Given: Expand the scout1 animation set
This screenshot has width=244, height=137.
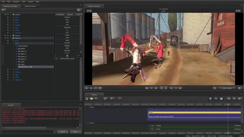Looking at the screenshot, I should [x=8, y=35].
